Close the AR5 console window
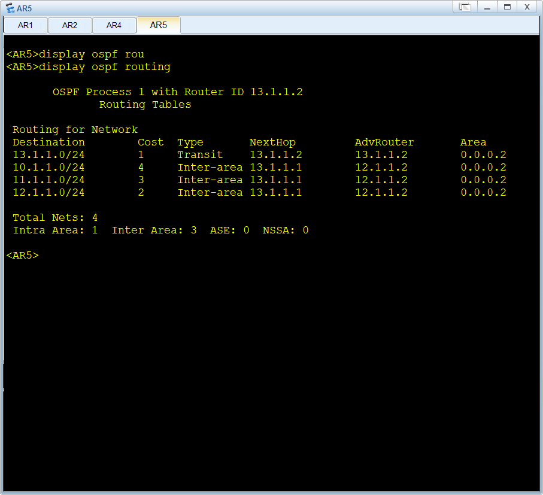This screenshot has height=495, width=543. [527, 7]
